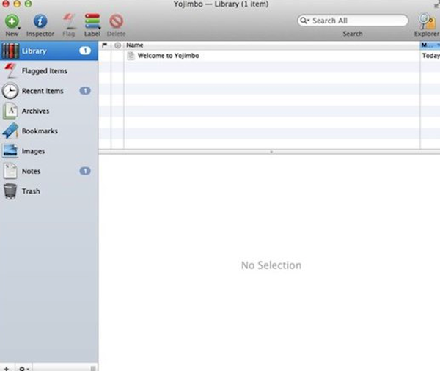This screenshot has width=440, height=371.
Task: Open Recent Items in the sidebar
Action: pos(43,91)
